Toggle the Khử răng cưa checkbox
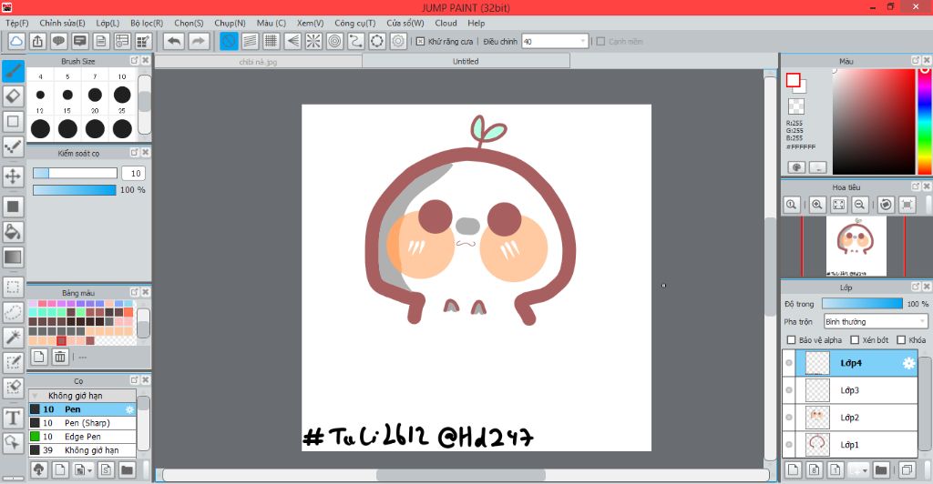 tap(420, 42)
